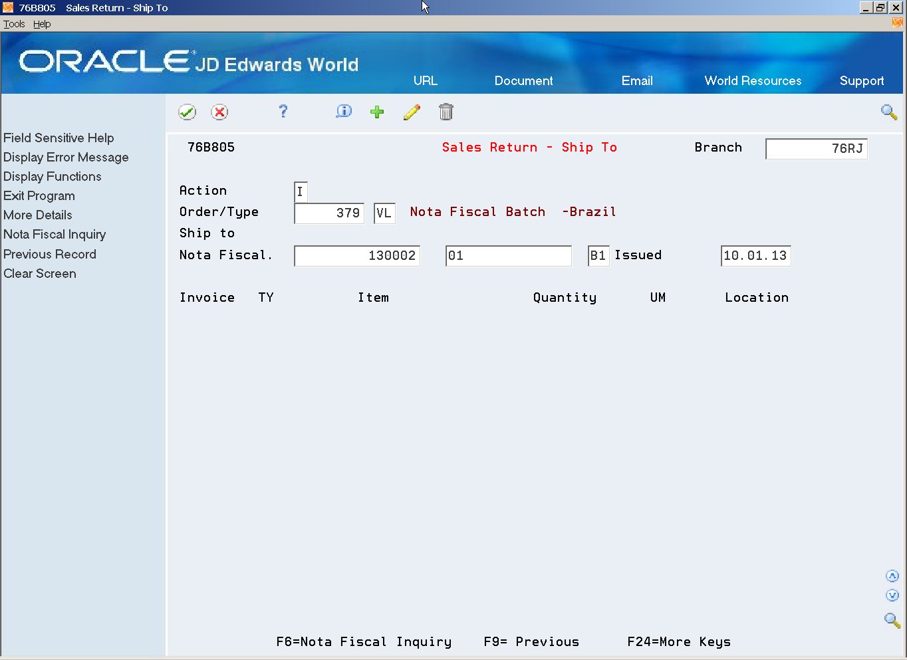Click the blue info inquire icon
Image resolution: width=907 pixels, height=660 pixels.
coord(344,112)
